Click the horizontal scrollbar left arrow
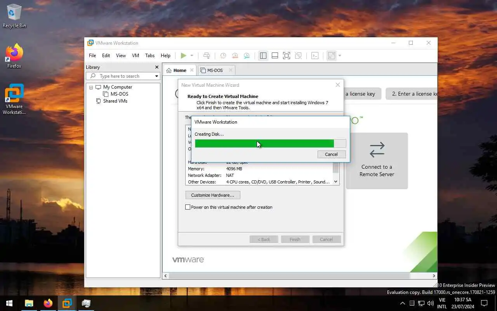Screen dimensions: 497x311 [x=166, y=276]
